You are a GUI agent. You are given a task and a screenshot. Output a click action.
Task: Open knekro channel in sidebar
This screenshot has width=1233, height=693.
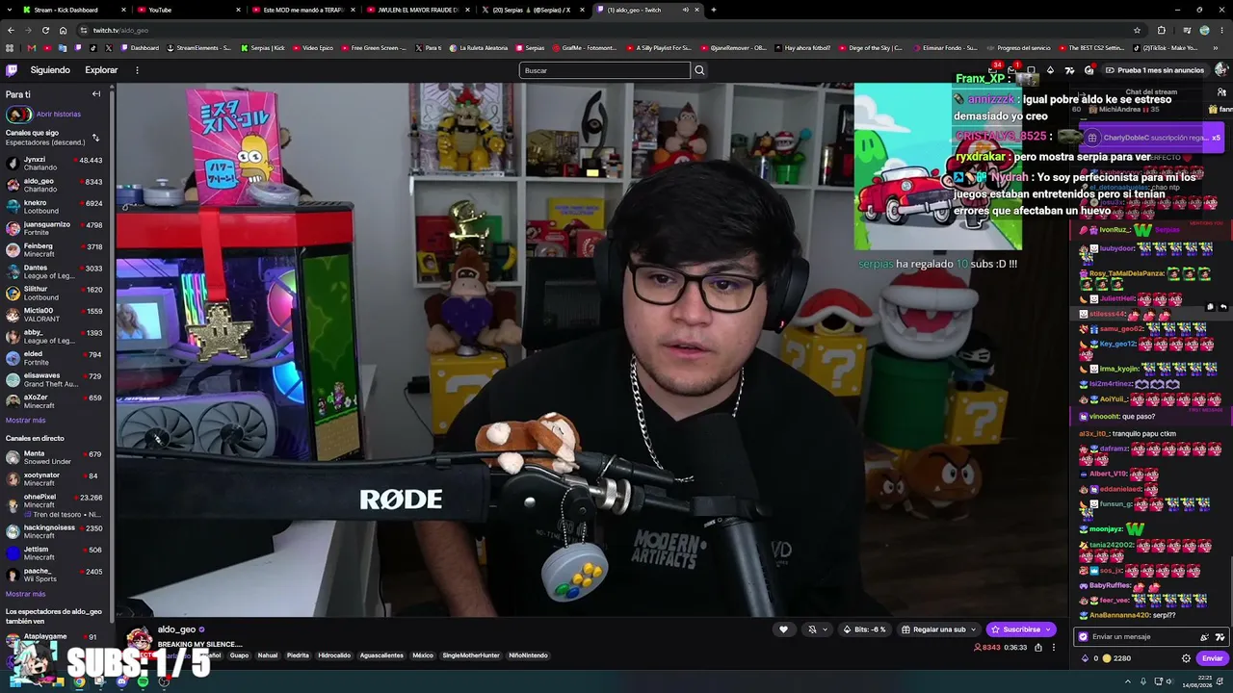tap(56, 206)
